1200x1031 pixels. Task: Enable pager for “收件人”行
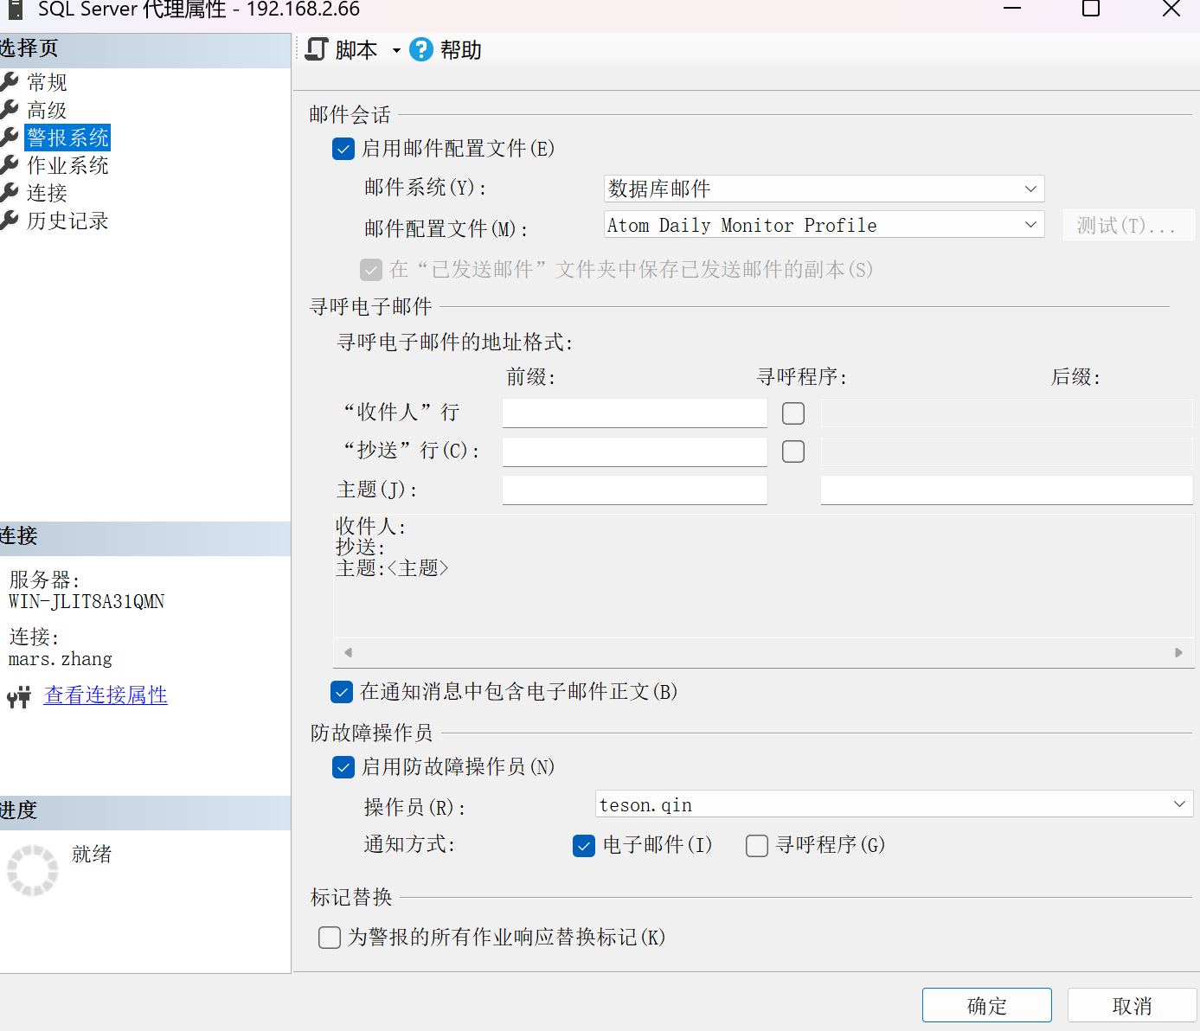click(x=793, y=413)
